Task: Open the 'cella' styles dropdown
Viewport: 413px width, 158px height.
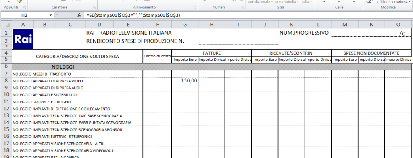Action: 307,2
